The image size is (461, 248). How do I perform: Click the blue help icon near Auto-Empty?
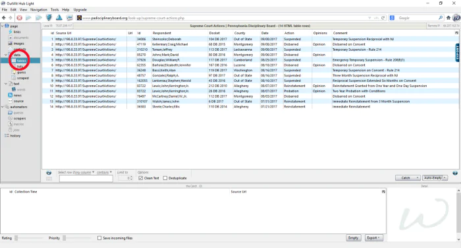455,173
